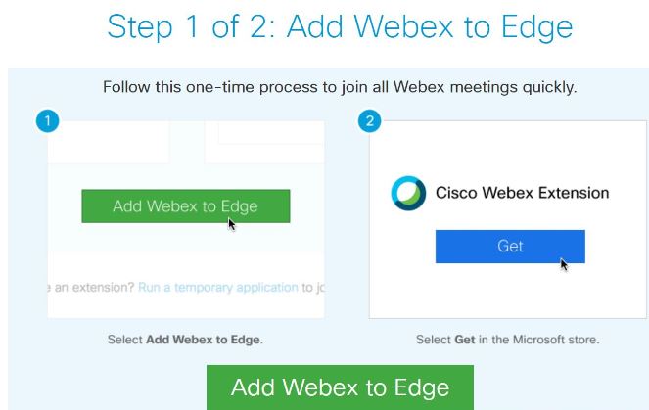Click the numbered step 2 circle badge
The width and height of the screenshot is (649, 410).
click(x=370, y=120)
